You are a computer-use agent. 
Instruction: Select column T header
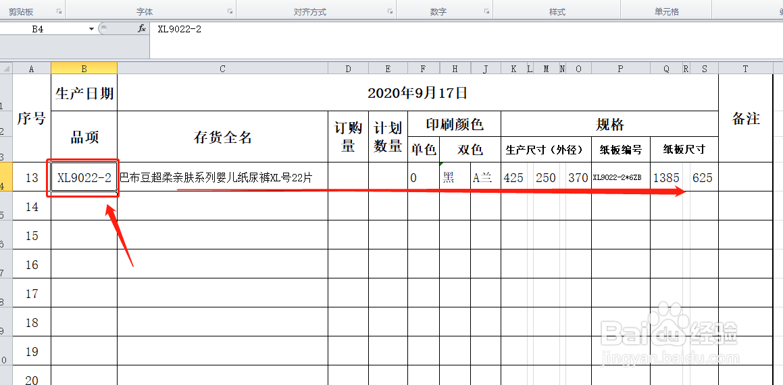click(746, 69)
